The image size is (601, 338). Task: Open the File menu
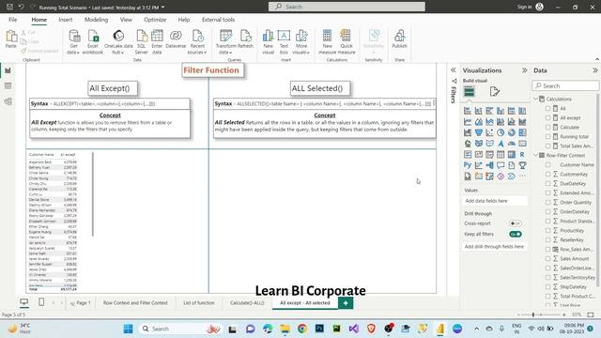[x=12, y=20]
